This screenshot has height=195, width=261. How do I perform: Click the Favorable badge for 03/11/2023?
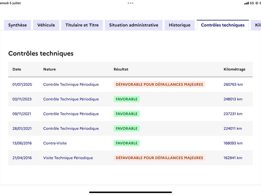coord(127,99)
